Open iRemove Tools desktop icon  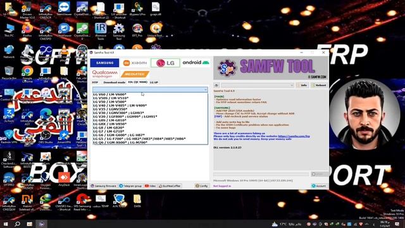[x=101, y=31]
